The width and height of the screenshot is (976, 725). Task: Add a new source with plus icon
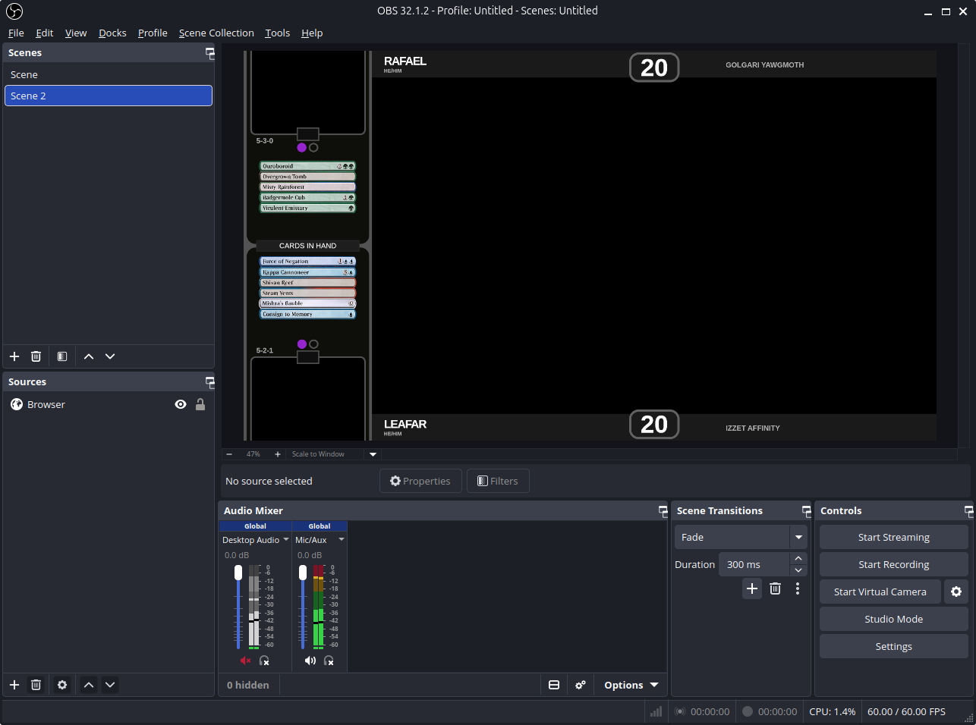tap(14, 685)
